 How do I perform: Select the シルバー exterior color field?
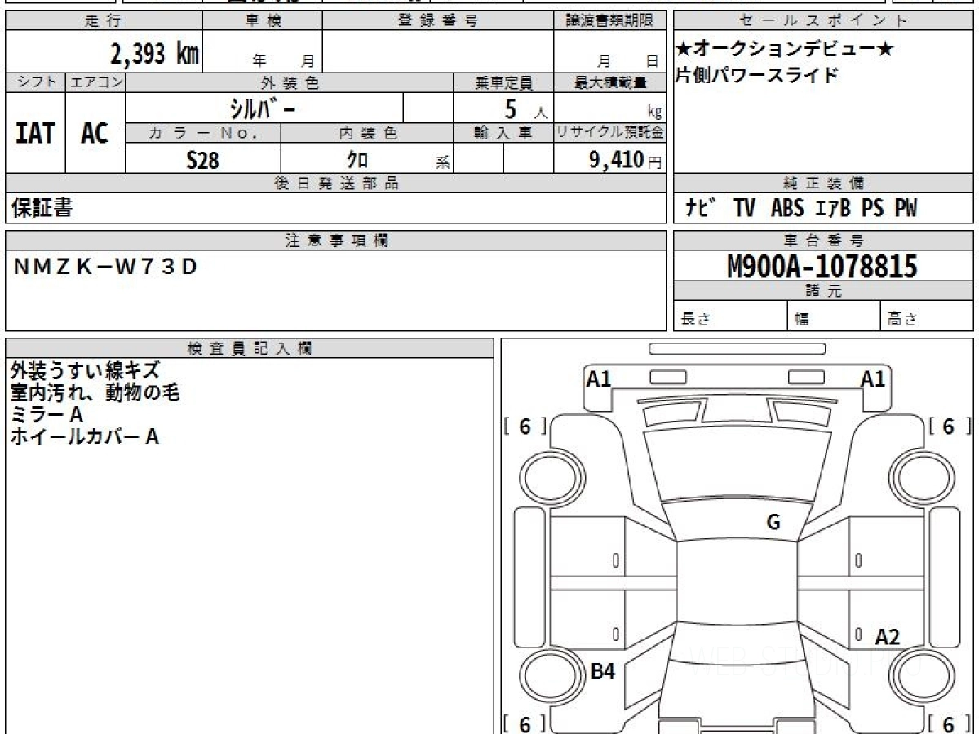(264, 108)
